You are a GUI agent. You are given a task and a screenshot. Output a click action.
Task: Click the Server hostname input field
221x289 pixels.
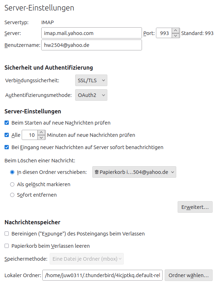(x=91, y=33)
